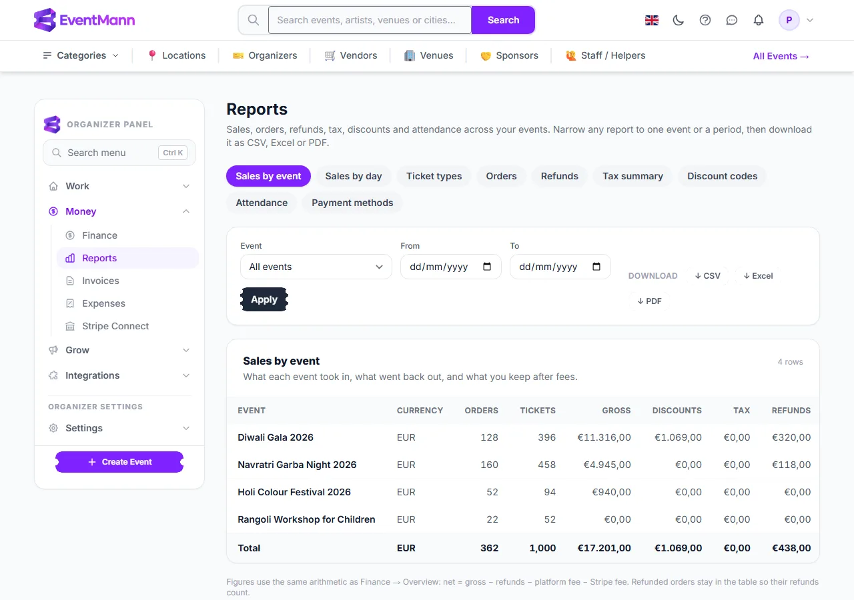The width and height of the screenshot is (854, 600).
Task: Click the €17.201,00 total gross value
Action: [604, 548]
